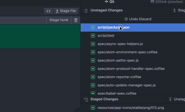The width and height of the screenshot is (185, 112).
Task: Click the Stage All button in Unstaged header
Action: (178, 10)
